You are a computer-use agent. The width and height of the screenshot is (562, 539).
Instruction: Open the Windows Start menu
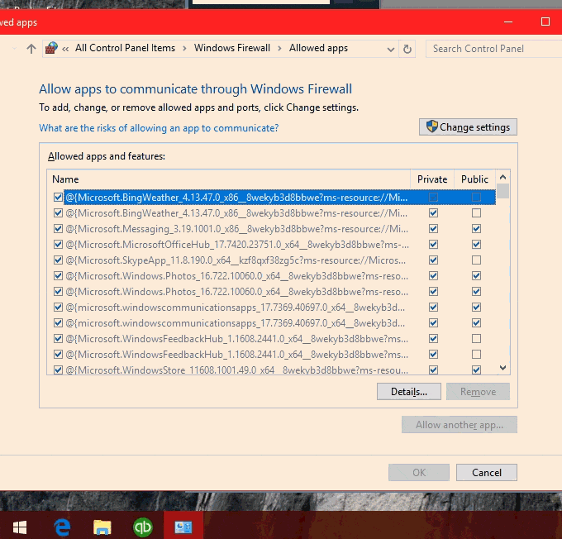(20, 527)
